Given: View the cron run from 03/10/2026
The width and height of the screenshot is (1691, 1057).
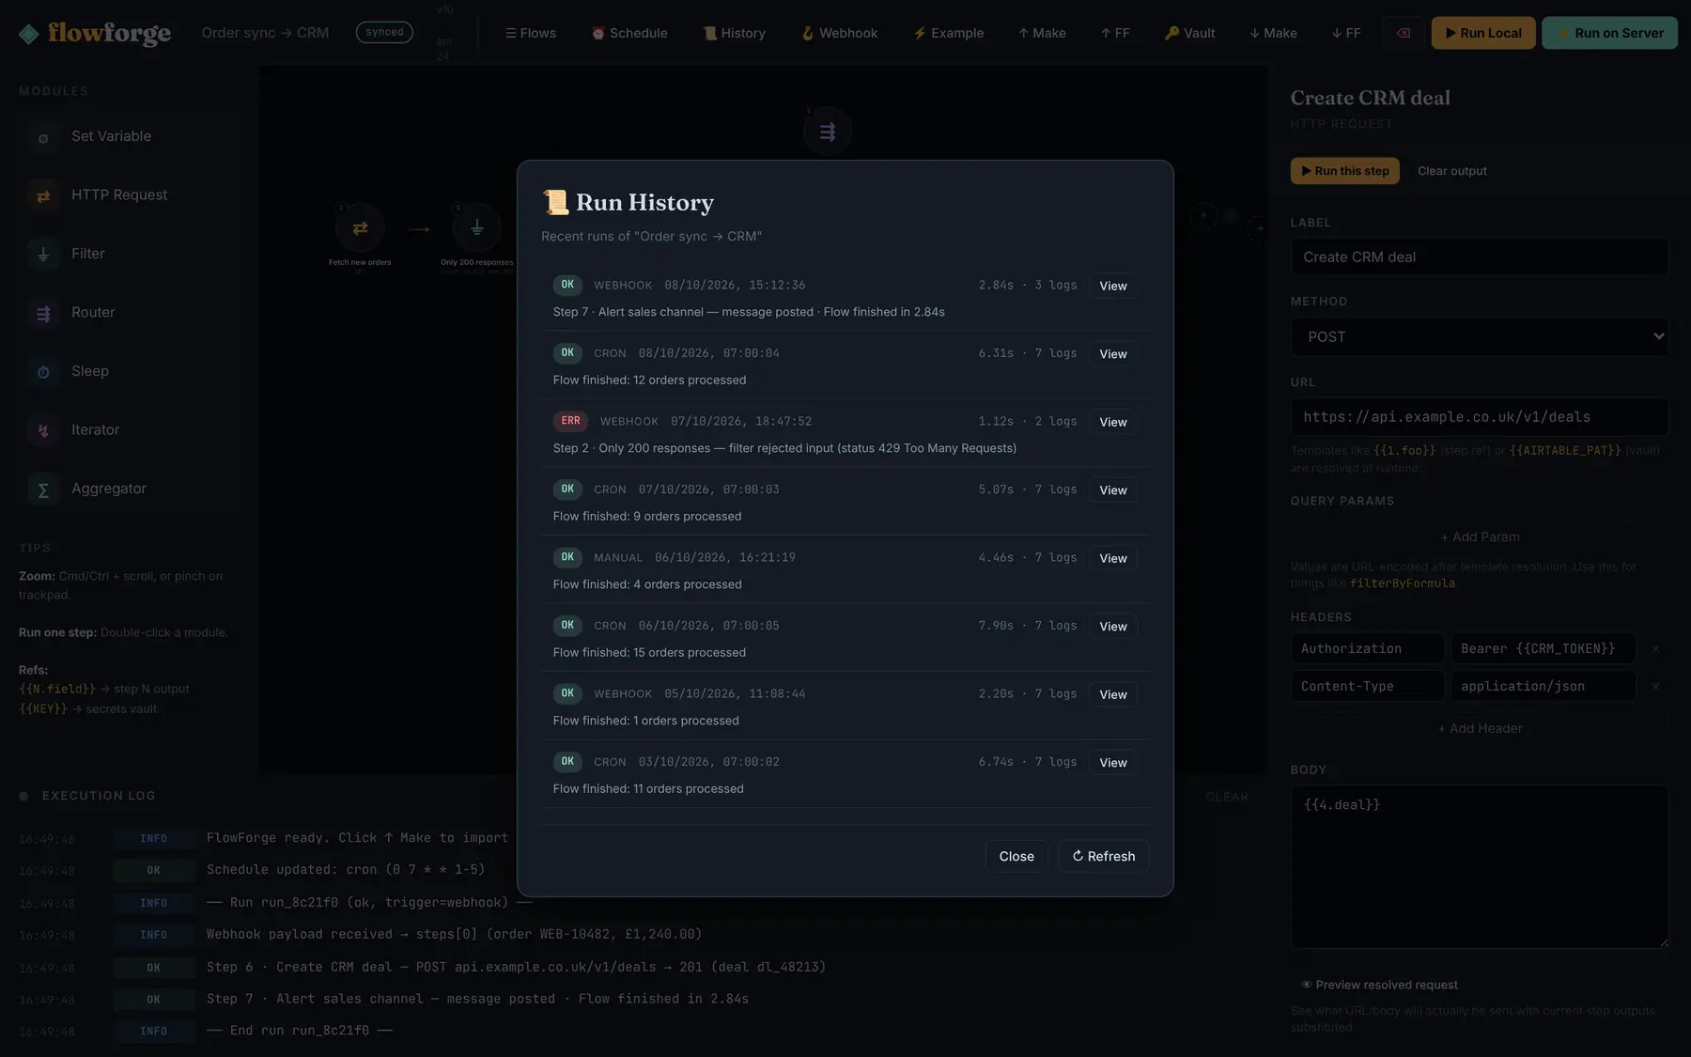Looking at the screenshot, I should pyautogui.click(x=1113, y=763).
